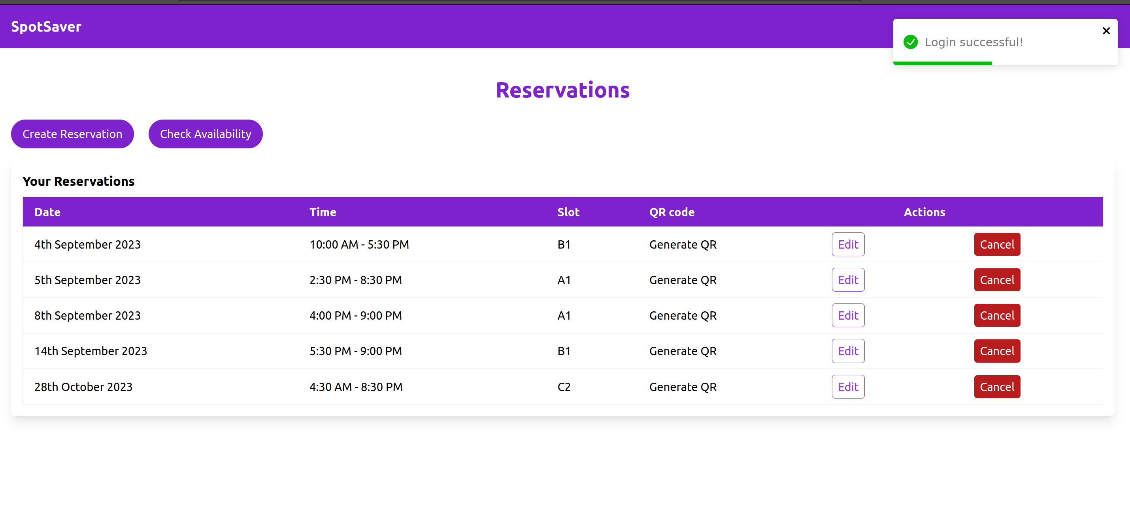
Task: Cancel the 28th October C2 reservation
Action: coord(997,387)
